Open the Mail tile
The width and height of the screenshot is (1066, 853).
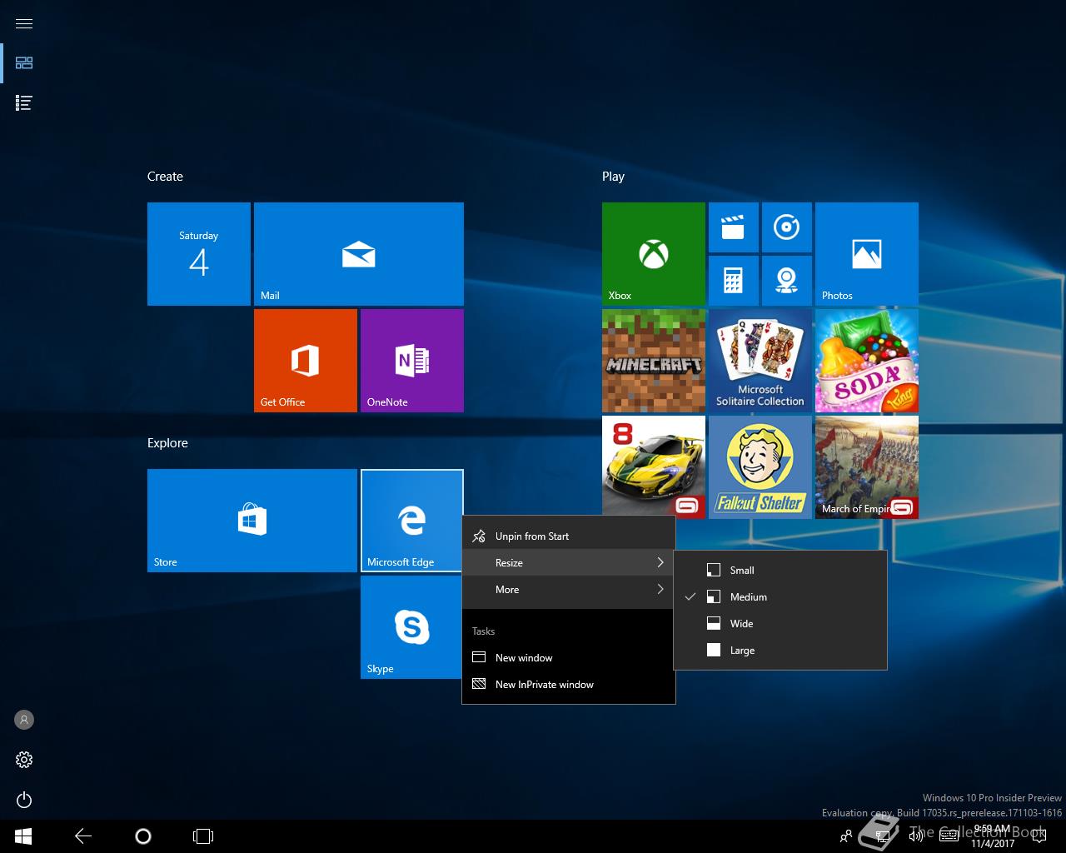pos(359,254)
